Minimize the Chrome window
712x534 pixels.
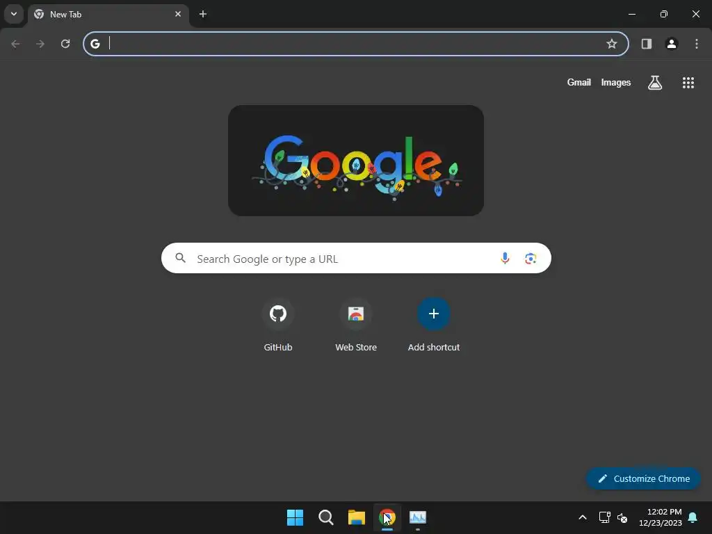tap(631, 14)
